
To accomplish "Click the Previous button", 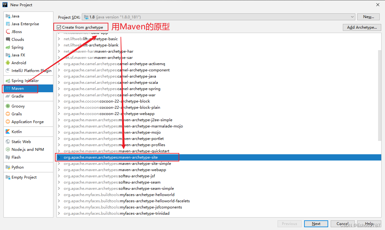I will 289,224.
